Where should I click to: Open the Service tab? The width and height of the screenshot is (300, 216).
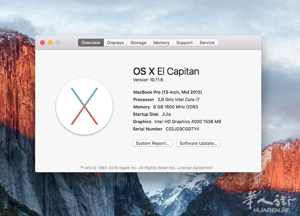[207, 43]
